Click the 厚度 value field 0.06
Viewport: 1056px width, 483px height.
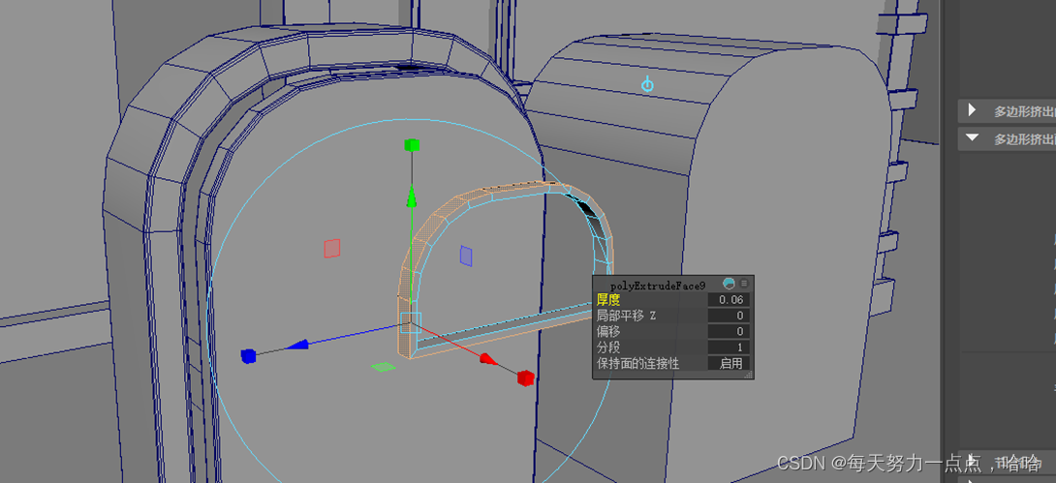tap(729, 299)
